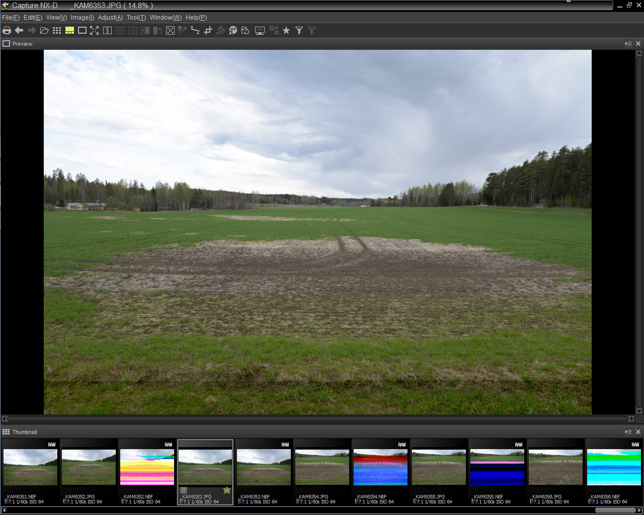Go forward with the right arrow icon
The width and height of the screenshot is (644, 515).
pyautogui.click(x=32, y=31)
